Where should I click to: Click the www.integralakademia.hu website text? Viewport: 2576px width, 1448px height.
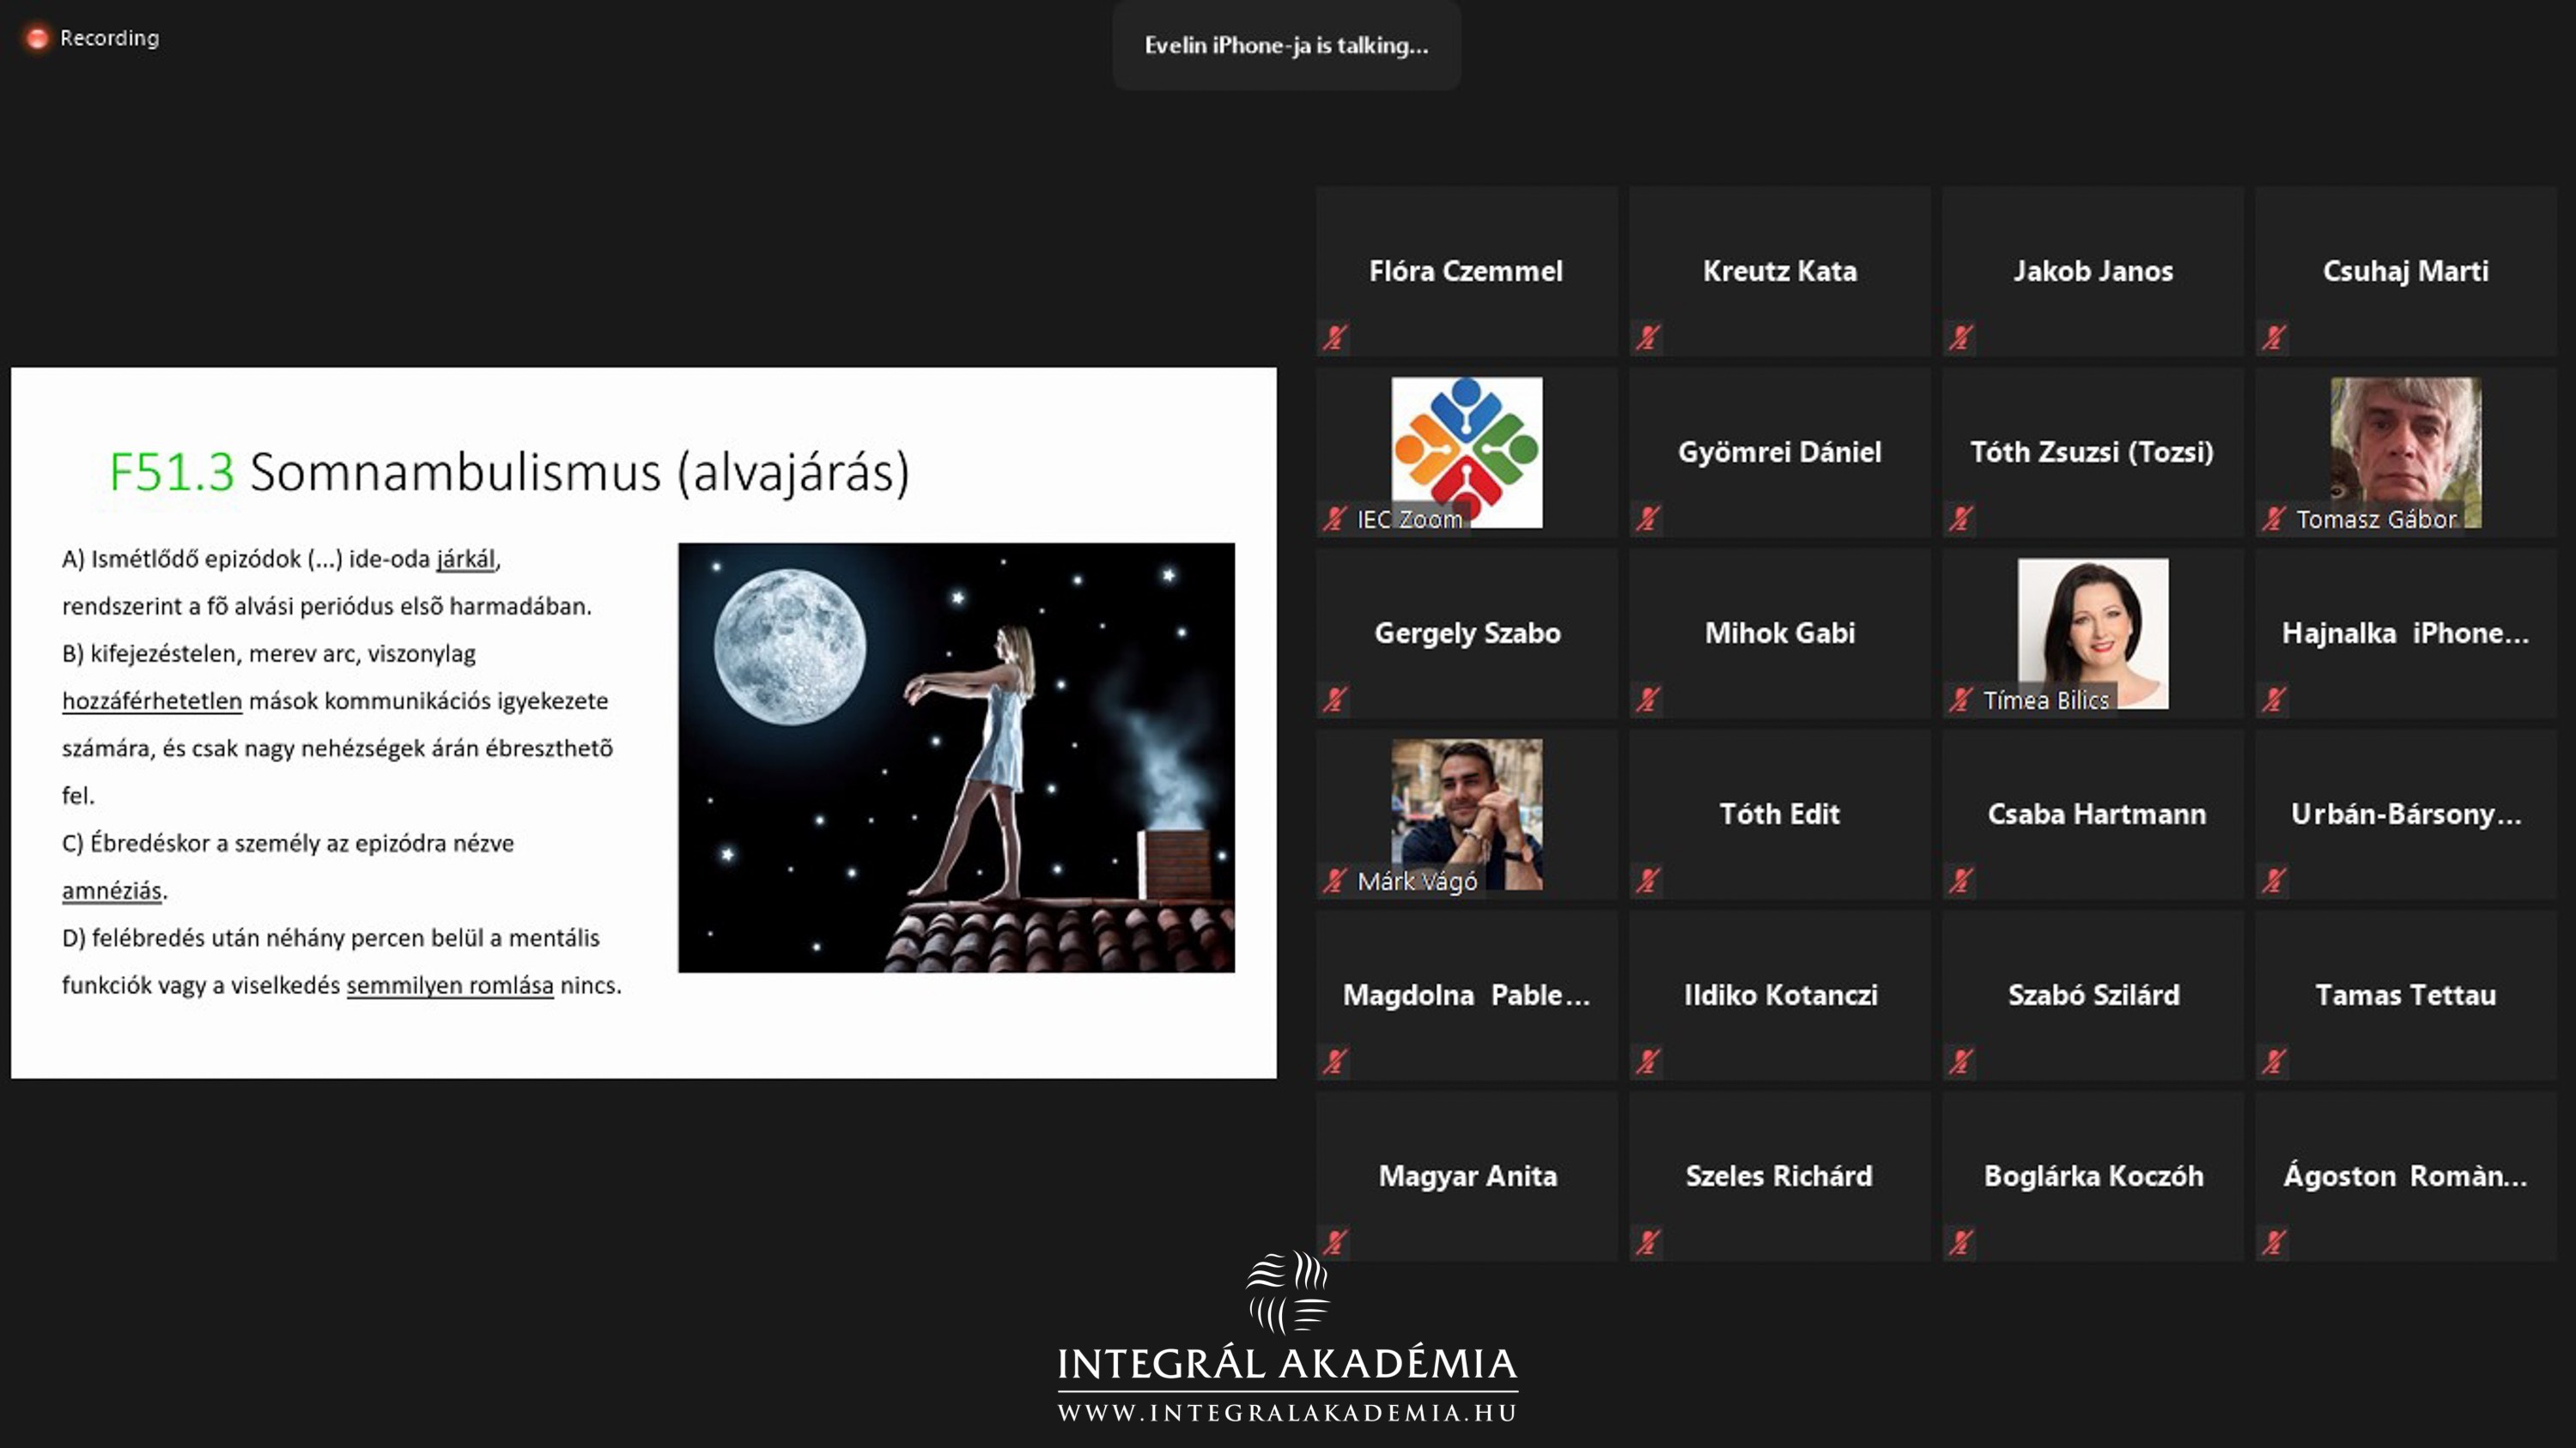1287,1412
